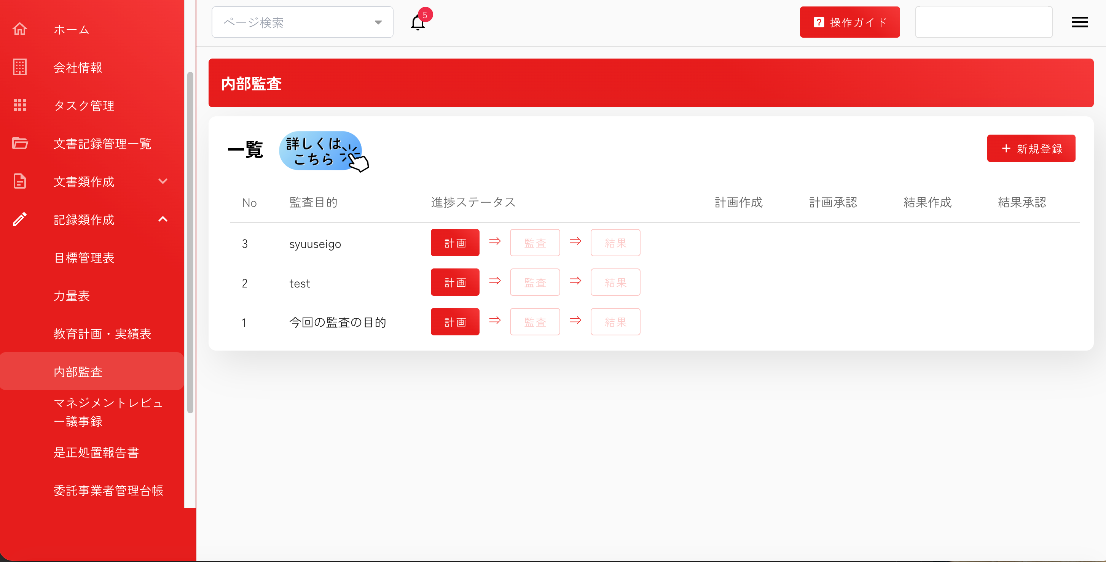Click 結果 button in syuuseigo row
Screen dimensions: 1106x562
point(615,243)
